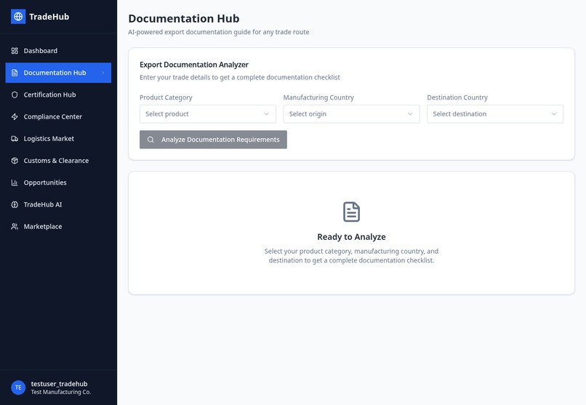The height and width of the screenshot is (405, 586).
Task: Click the Manufacturing Country label
Action: (318, 97)
